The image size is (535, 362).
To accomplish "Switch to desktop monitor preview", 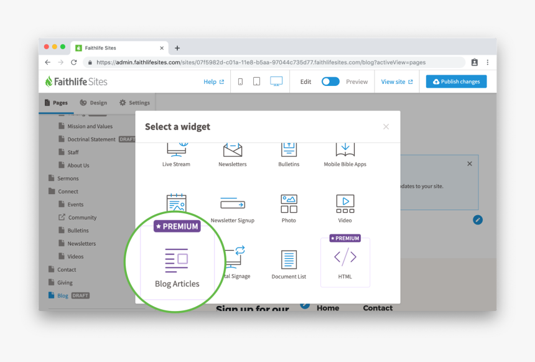I will point(276,81).
